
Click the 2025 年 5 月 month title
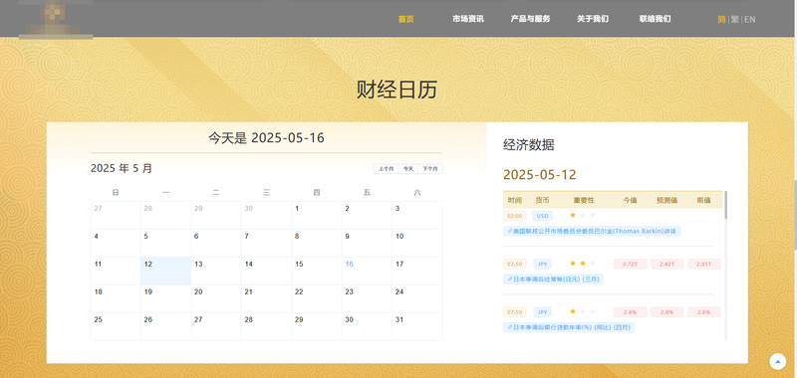coord(121,168)
